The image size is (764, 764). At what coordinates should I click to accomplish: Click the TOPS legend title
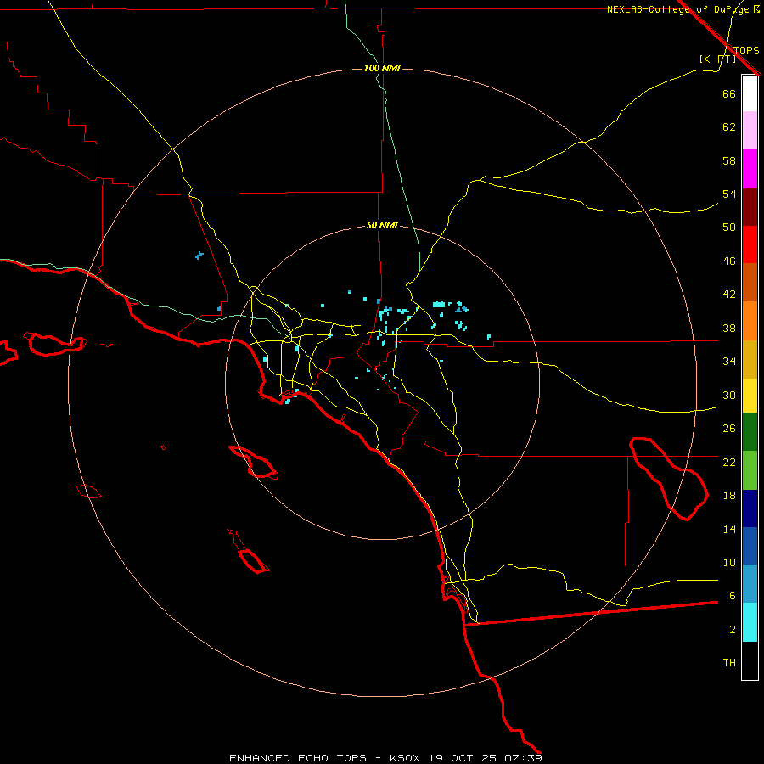coord(746,50)
